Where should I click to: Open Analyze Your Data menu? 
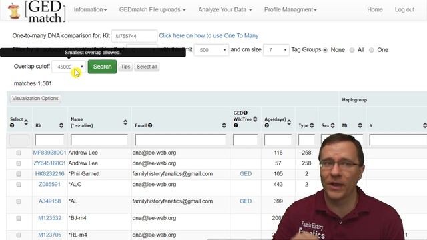(226, 9)
